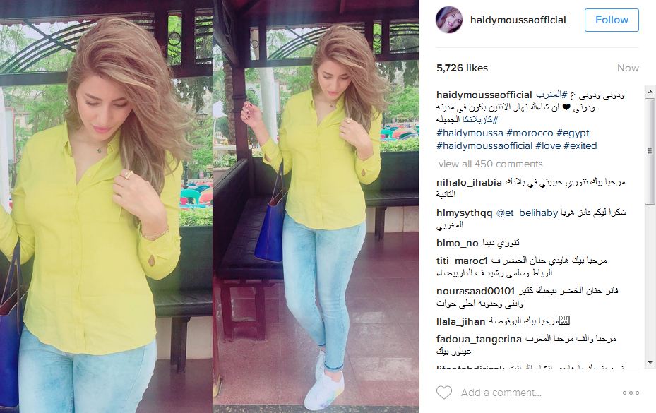Click the scrollbar down arrow
656x413 pixels.
tap(650, 362)
